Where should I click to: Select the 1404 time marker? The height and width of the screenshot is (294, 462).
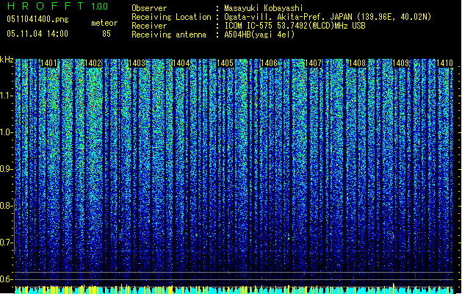click(181, 63)
